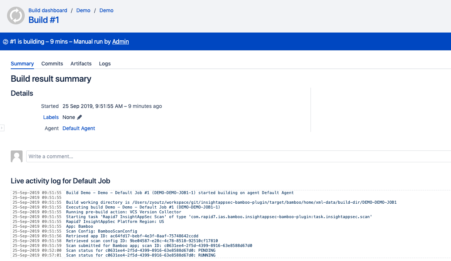Open the Artifacts tab
This screenshot has height=261, width=451.
coord(81,64)
